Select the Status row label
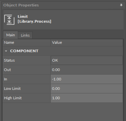This screenshot has height=121, width=126. (x=9, y=60)
